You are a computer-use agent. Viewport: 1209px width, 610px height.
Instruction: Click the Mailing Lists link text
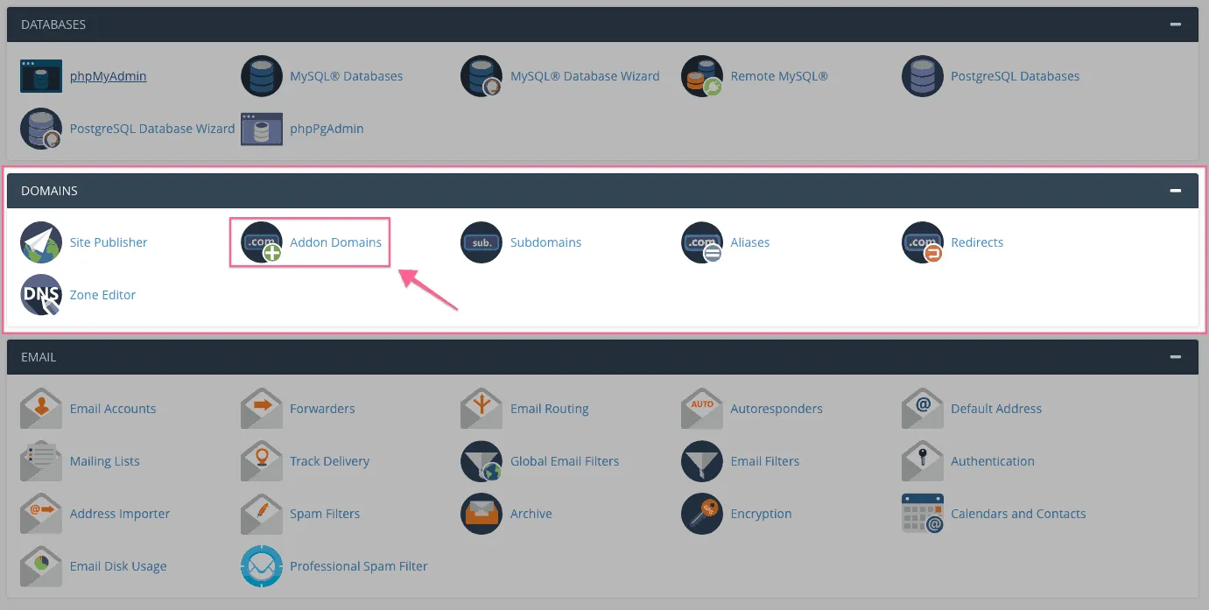105,461
